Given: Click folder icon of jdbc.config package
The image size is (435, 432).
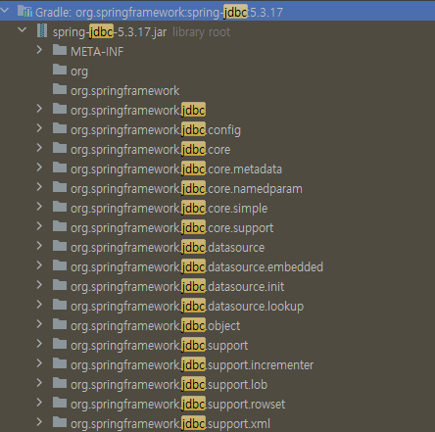Looking at the screenshot, I should point(60,128).
